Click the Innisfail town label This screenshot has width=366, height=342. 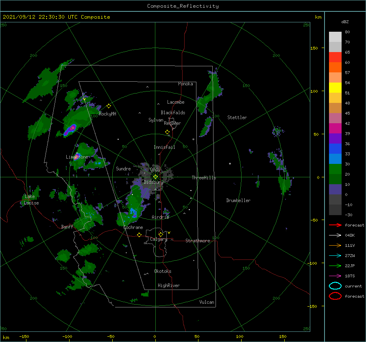click(164, 147)
